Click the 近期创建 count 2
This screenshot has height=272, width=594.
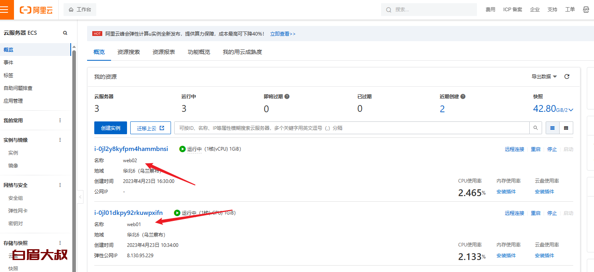442,109
